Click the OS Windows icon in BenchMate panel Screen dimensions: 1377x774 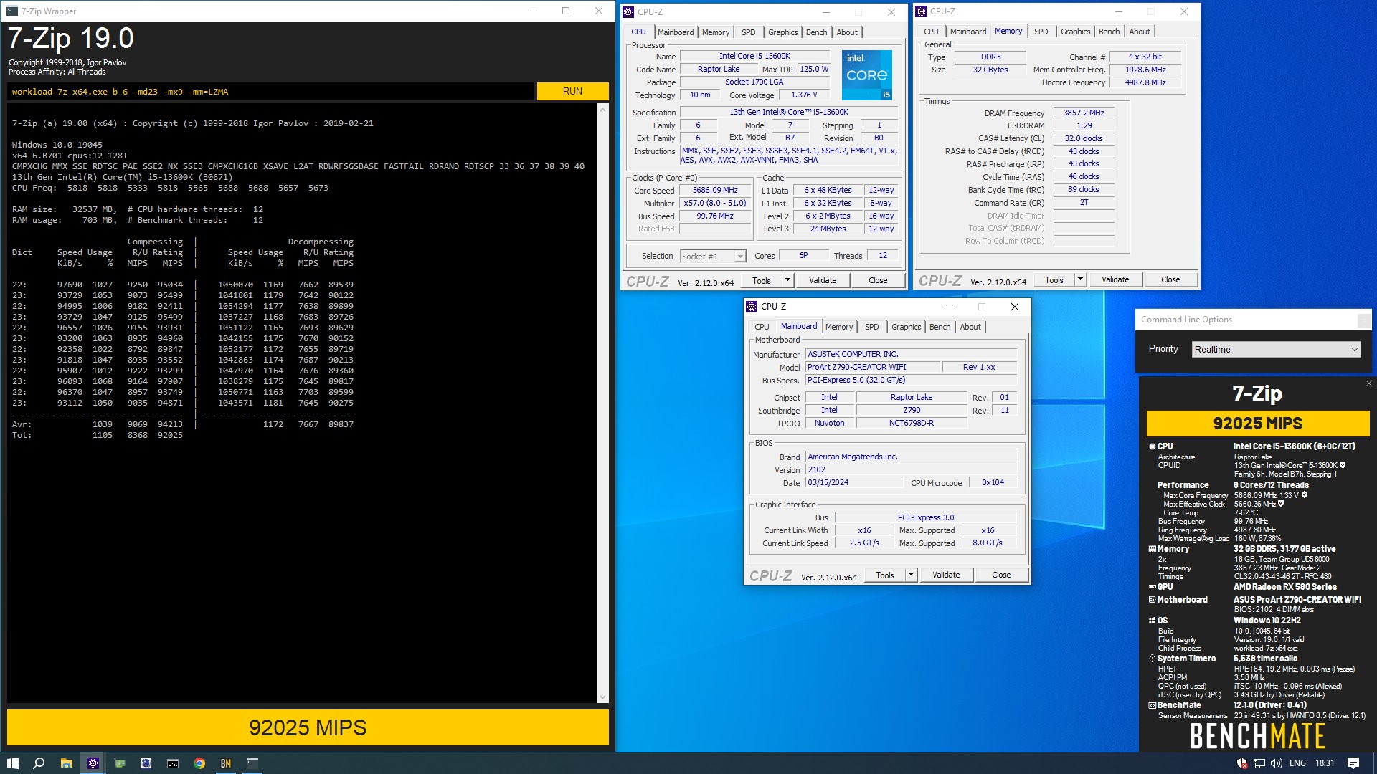[x=1153, y=621]
